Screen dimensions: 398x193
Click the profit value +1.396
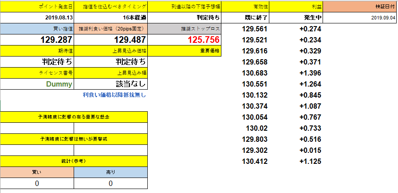point(310,73)
